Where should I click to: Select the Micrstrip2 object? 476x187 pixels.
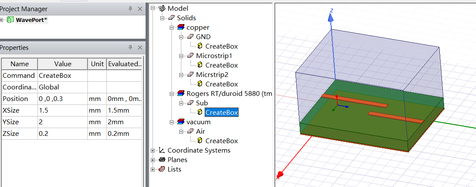(x=212, y=74)
